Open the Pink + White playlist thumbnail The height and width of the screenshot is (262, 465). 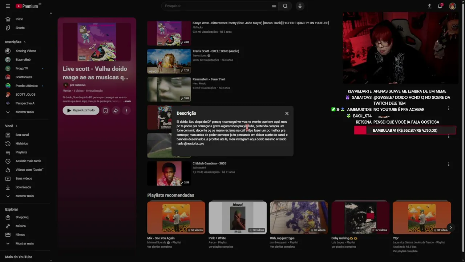point(238,218)
